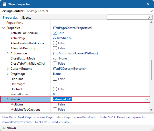Image resolution: width=154 pixels, height=131 pixels.
Task: Switch to the Properties tab
Action: pos(10,18)
